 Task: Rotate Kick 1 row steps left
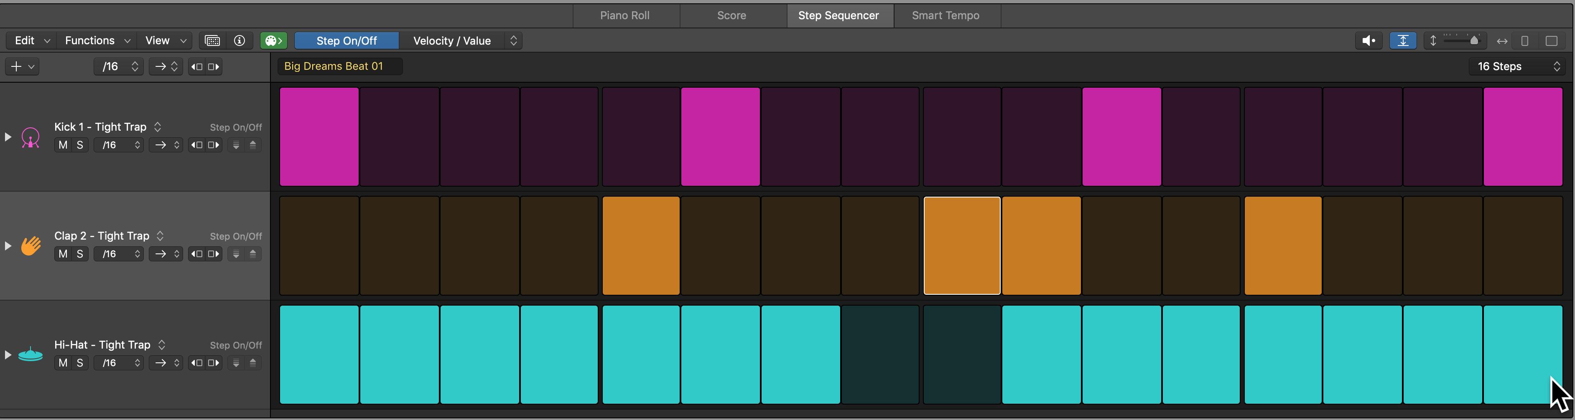point(197,145)
